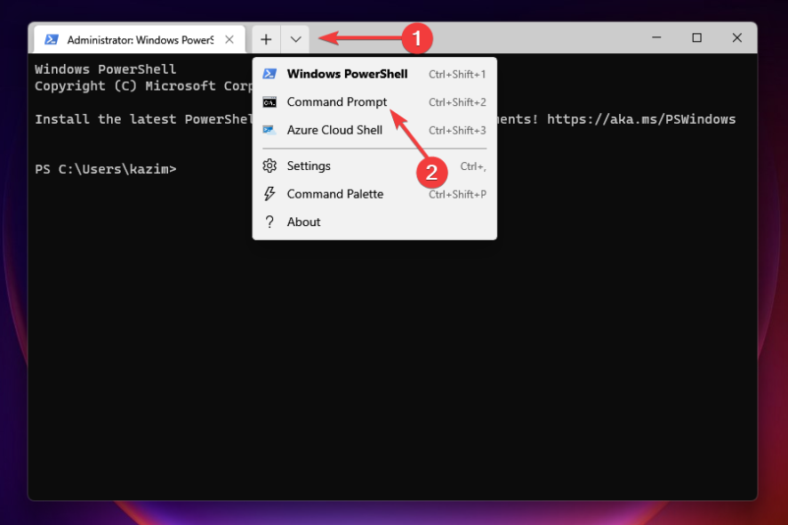Viewport: 788px width, 525px height.
Task: Click the About question mark icon
Action: pos(269,222)
